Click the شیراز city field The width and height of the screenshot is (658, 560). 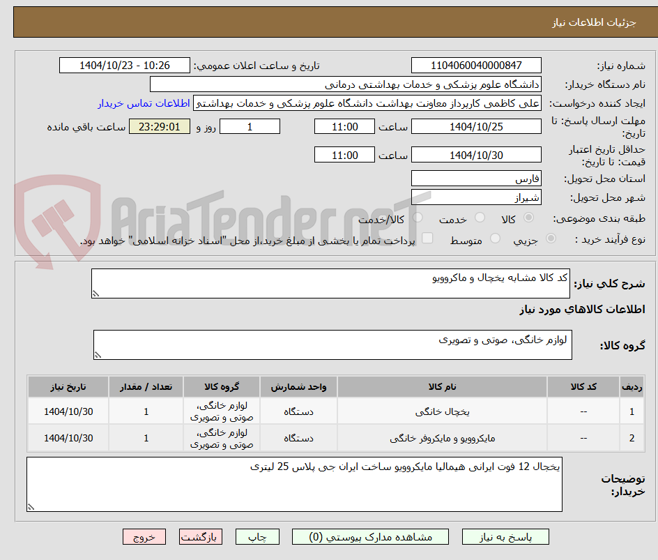(476, 197)
